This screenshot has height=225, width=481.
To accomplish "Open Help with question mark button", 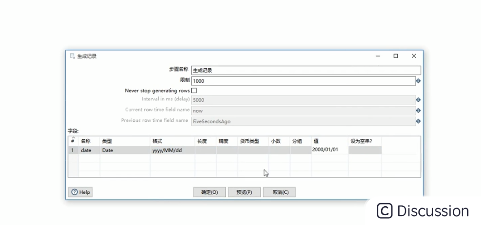I will coord(80,192).
